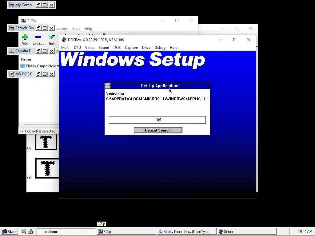Open the Sound menu in DOSBox-X
The image size is (315, 236).
click(104, 48)
